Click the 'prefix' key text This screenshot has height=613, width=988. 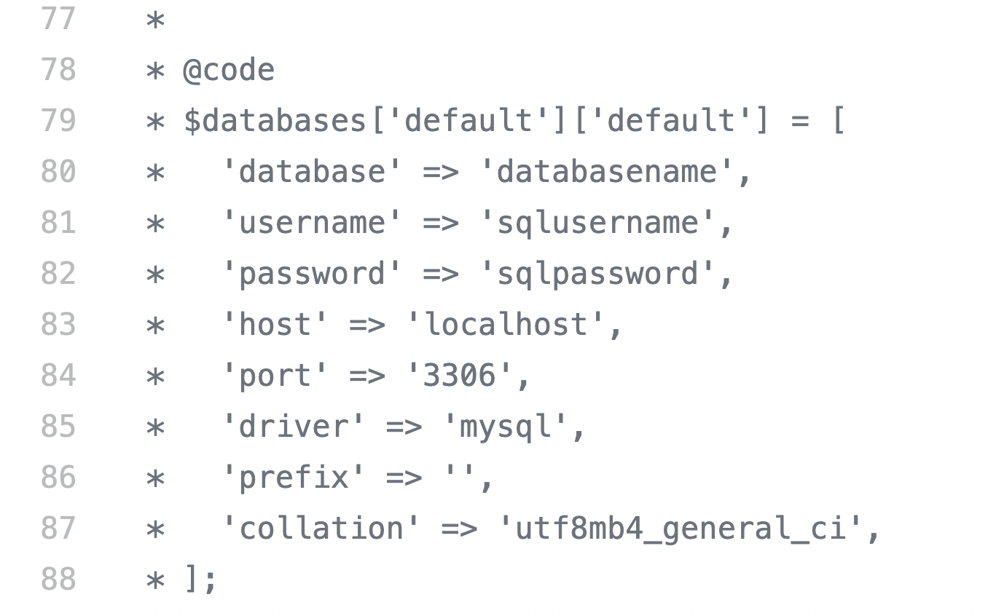click(x=294, y=478)
